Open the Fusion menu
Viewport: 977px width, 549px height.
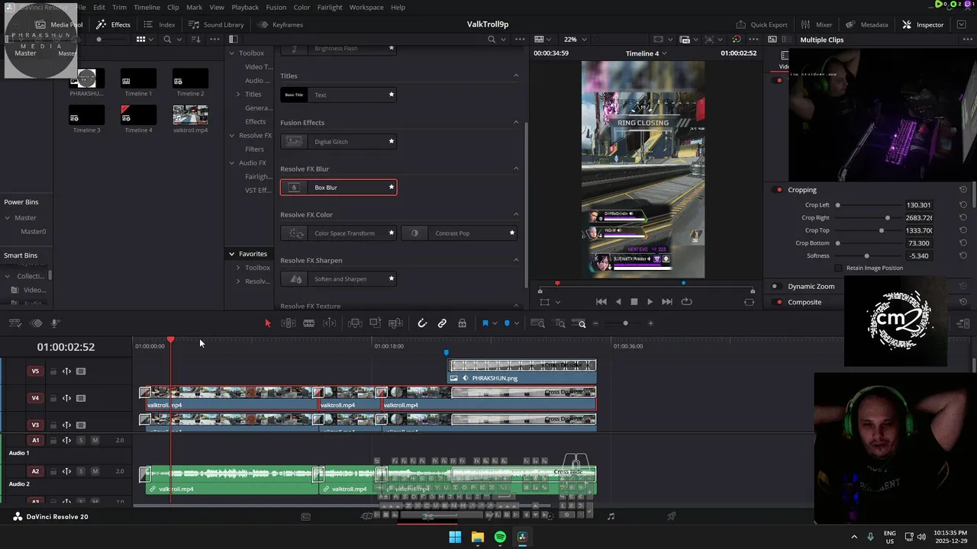coord(276,7)
